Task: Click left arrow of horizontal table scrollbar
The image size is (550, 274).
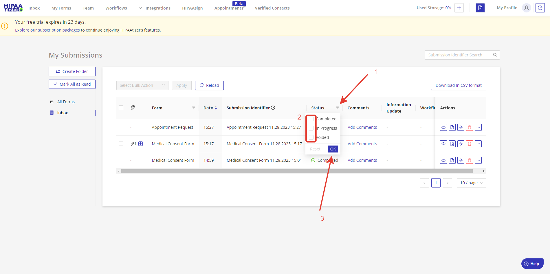Action: point(119,171)
